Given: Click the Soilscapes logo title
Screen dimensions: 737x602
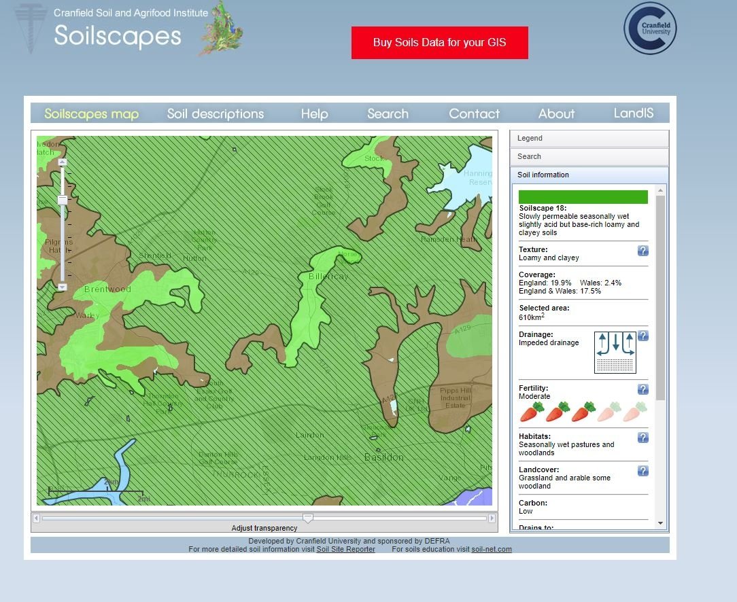Looking at the screenshot, I should click(118, 36).
